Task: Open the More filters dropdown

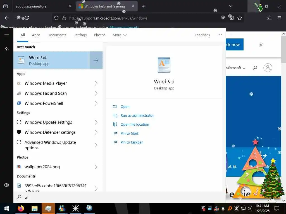Action: [120, 35]
